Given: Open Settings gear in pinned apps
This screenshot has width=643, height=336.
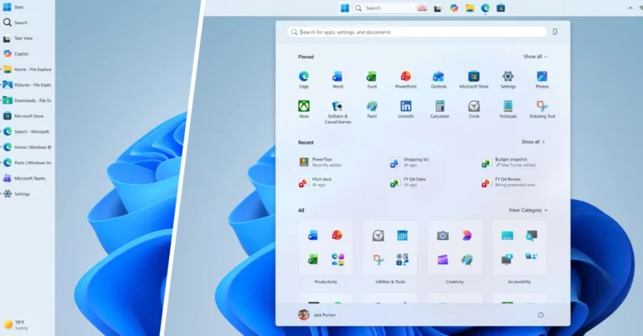Looking at the screenshot, I should coord(507,79).
